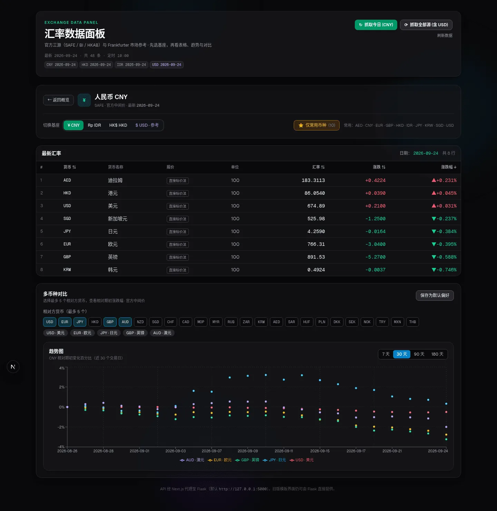Click 抓取全部源 (含 USD) button
The width and height of the screenshot is (497, 511).
click(426, 25)
